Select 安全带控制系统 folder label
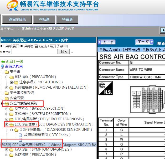The width and height of the screenshot is (165, 159). pos(22,93)
